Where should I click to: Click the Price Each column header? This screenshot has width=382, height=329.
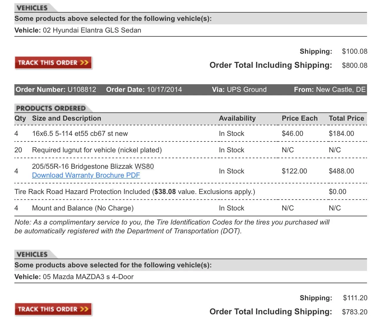pyautogui.click(x=300, y=118)
